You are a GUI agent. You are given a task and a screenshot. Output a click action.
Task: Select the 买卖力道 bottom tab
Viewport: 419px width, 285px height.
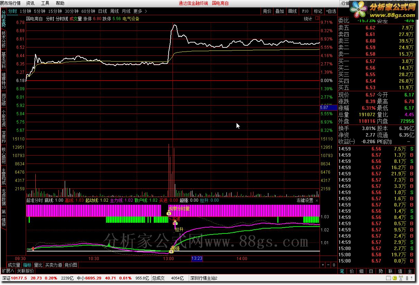tap(54, 265)
